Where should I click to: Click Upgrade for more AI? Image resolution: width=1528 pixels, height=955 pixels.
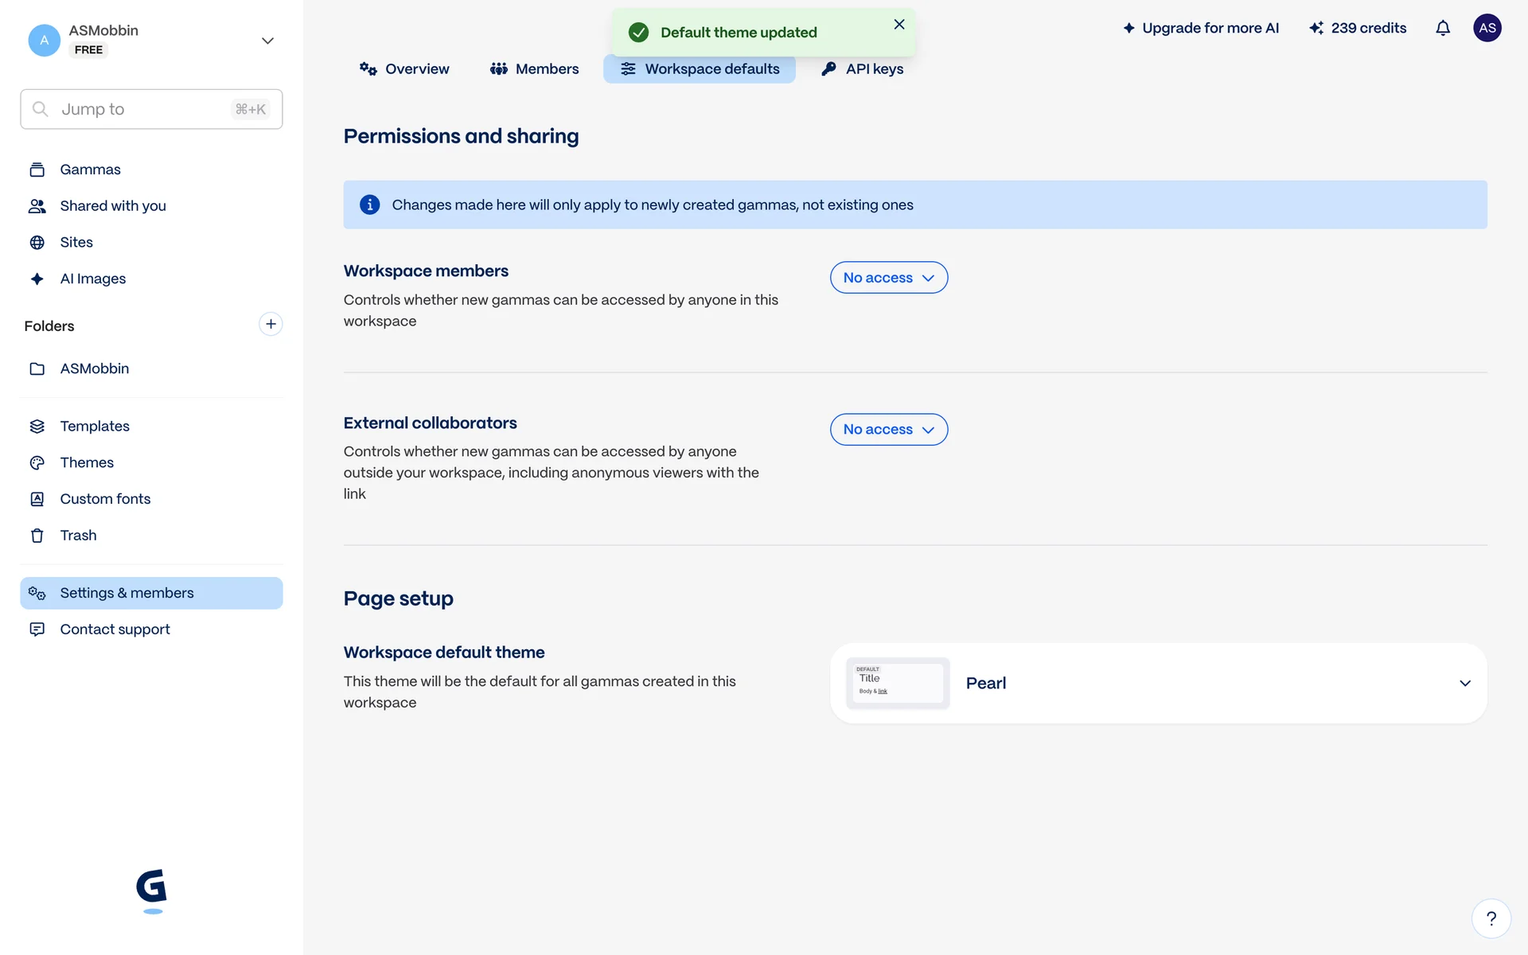tap(1201, 29)
